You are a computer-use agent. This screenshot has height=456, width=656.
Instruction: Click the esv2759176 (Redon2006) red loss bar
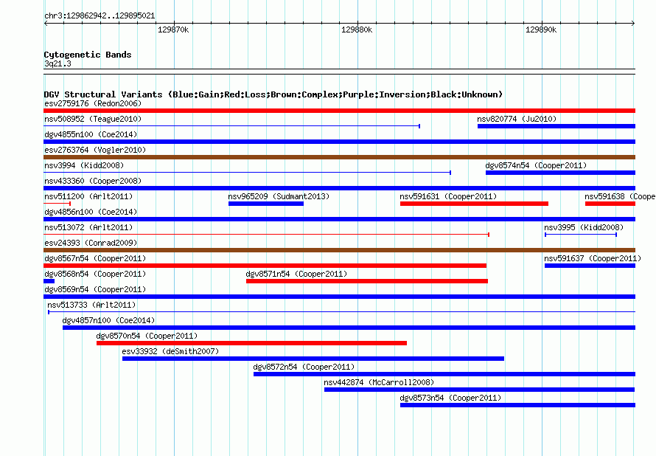(x=339, y=111)
